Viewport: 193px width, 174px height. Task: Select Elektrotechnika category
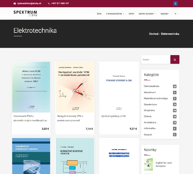(x=152, y=86)
